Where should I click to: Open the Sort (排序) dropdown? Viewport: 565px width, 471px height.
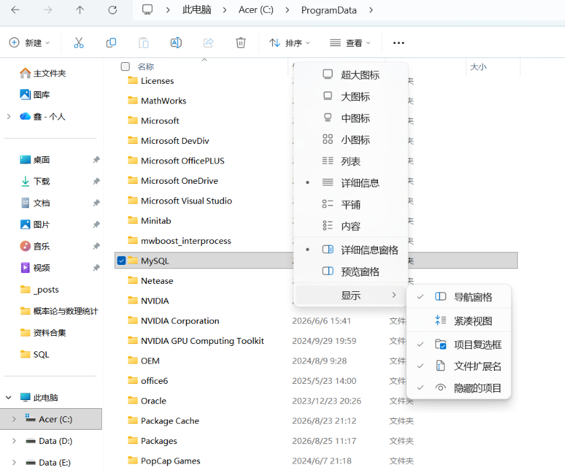[x=290, y=43]
